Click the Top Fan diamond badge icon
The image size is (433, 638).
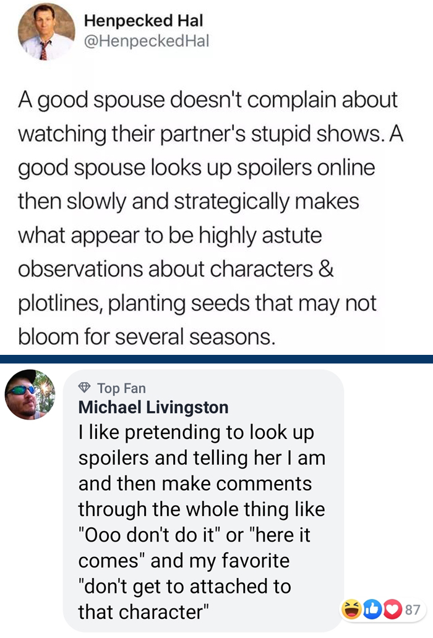(85, 388)
